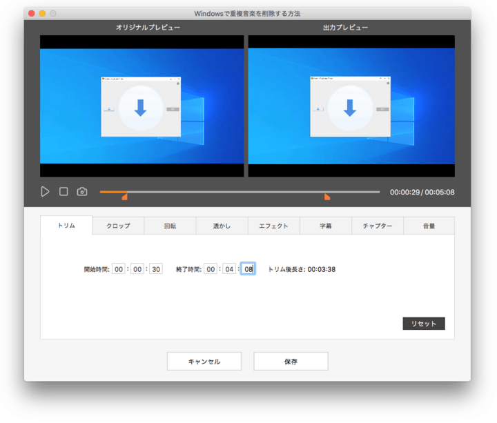Focus the start time minutes field
The image size is (497, 423).
[137, 269]
